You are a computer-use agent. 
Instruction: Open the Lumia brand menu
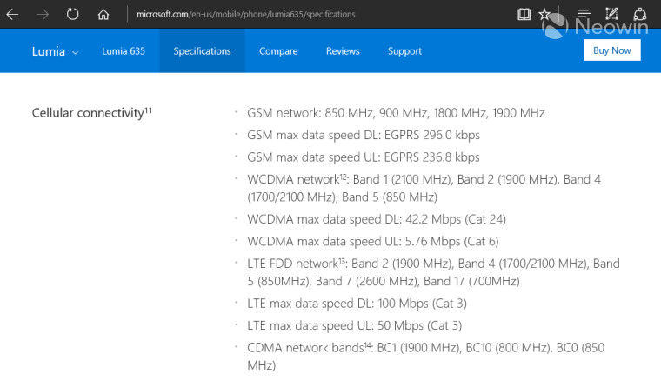(49, 51)
